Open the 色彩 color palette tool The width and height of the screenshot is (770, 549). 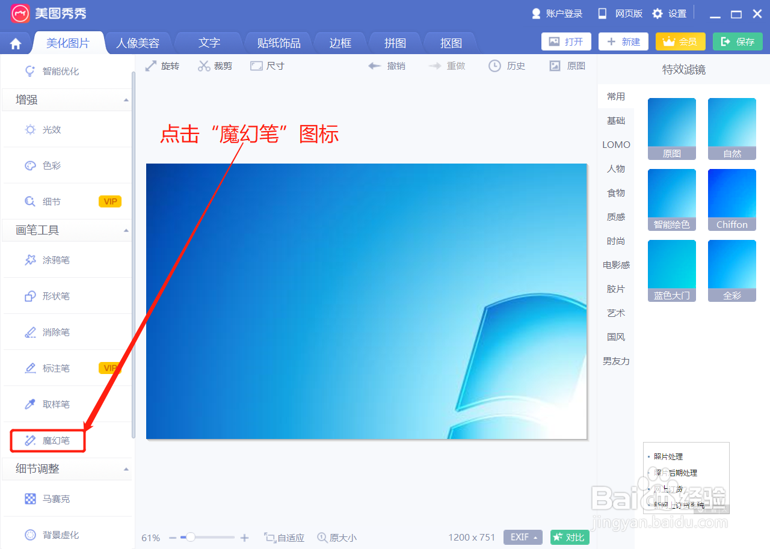click(42, 165)
